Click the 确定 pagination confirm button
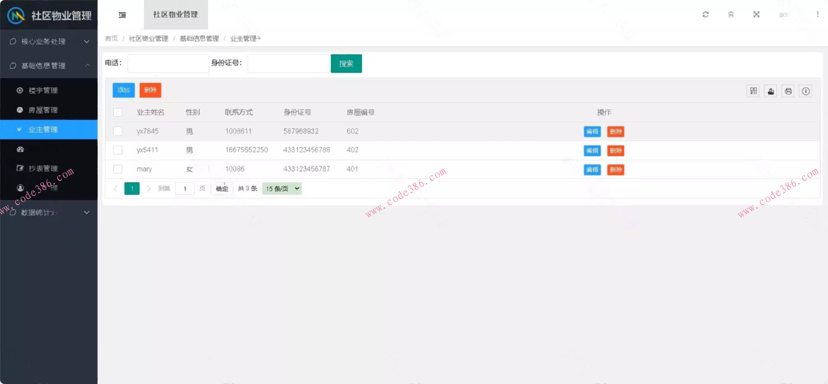This screenshot has height=384, width=828. click(222, 188)
